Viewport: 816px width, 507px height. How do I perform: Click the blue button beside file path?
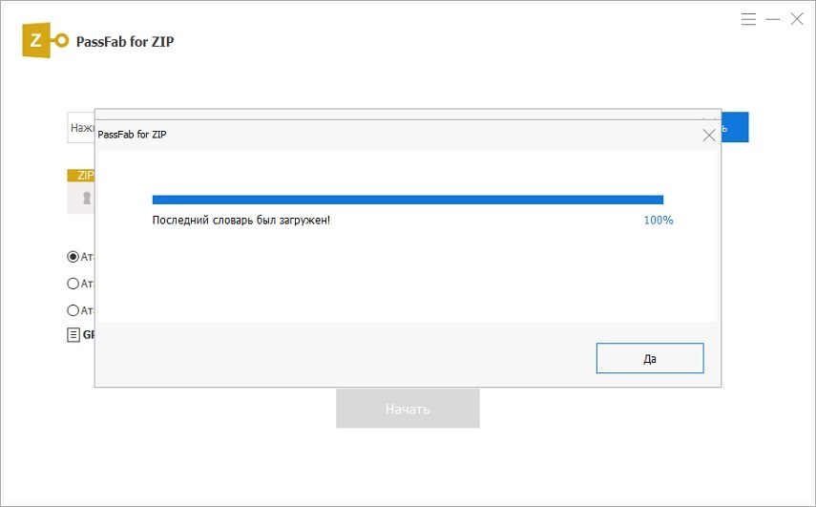click(x=735, y=127)
